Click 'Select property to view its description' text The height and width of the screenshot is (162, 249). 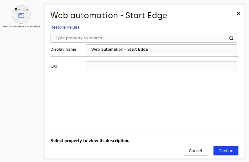(90, 140)
